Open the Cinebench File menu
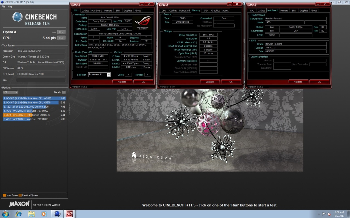 [3, 7]
